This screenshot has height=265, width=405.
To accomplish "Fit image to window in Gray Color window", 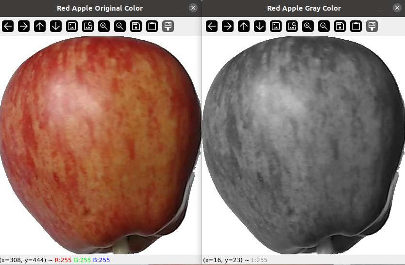I will [292, 26].
